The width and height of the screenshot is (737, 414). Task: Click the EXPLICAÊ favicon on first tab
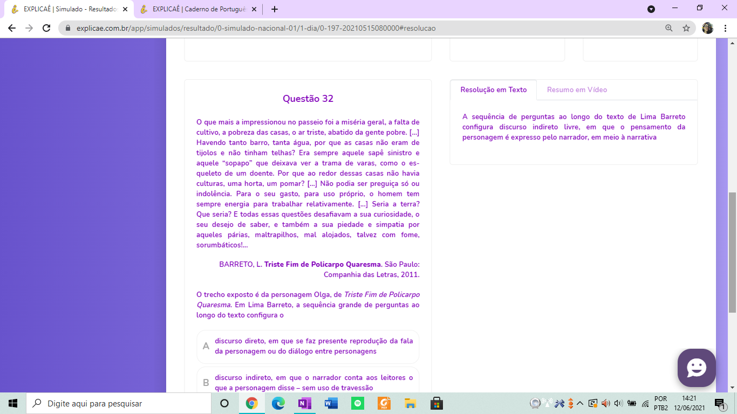point(15,9)
